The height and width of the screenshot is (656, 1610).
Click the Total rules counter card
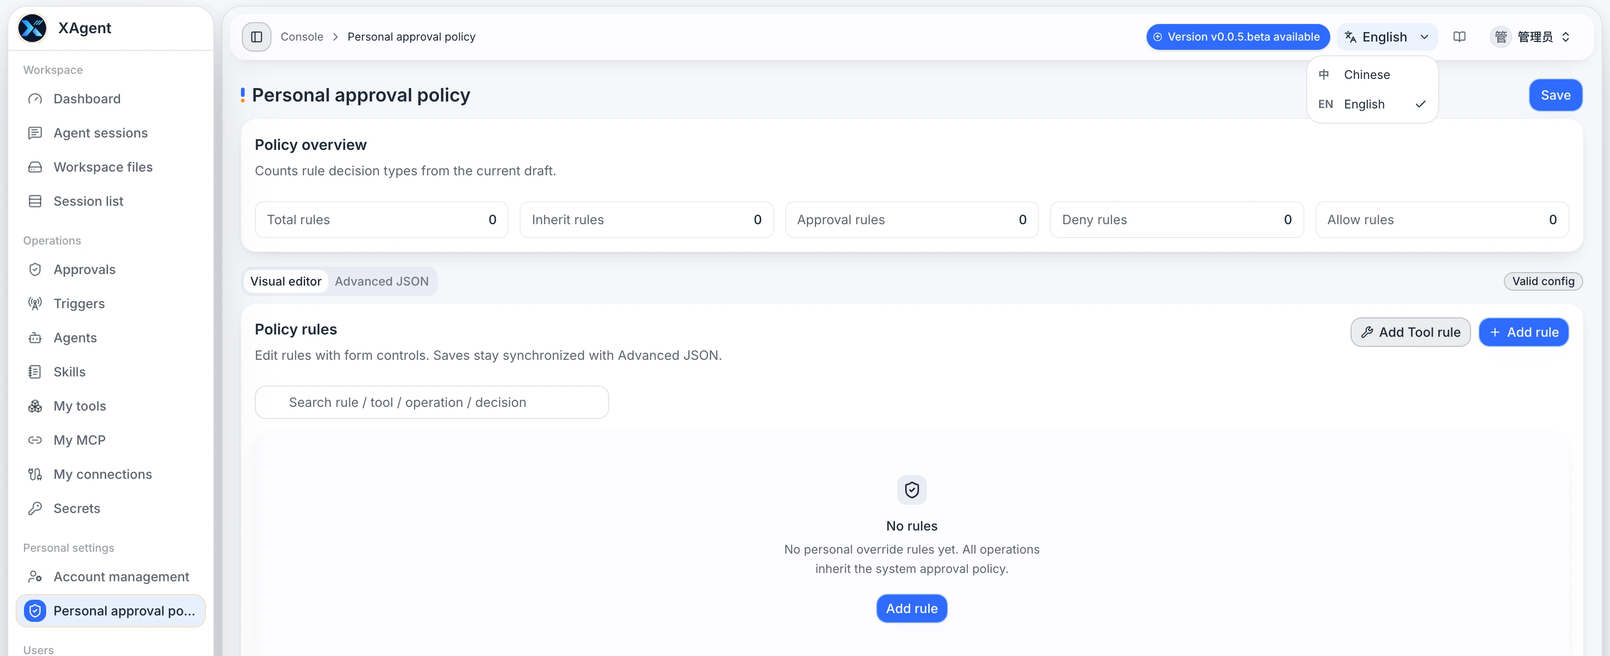pos(381,220)
